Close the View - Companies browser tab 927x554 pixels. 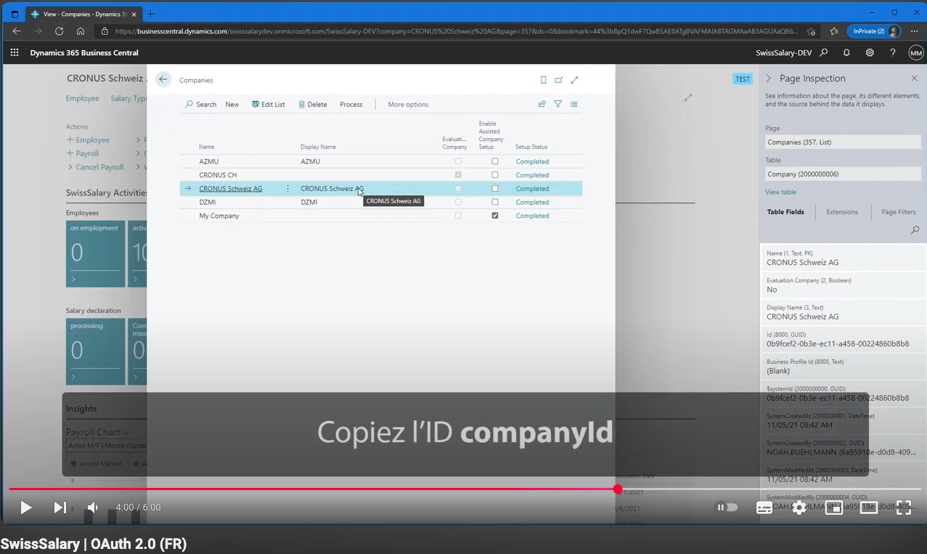134,14
